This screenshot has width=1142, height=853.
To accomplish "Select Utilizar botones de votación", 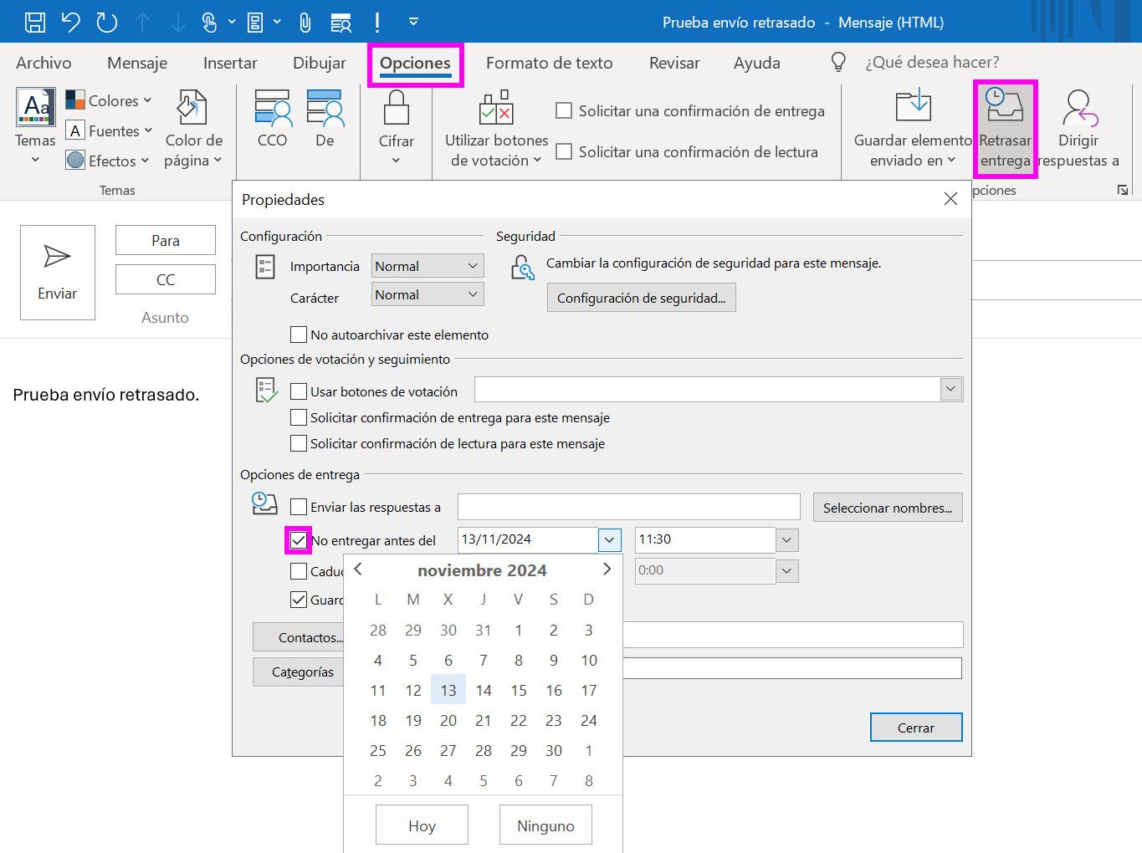I will (494, 127).
